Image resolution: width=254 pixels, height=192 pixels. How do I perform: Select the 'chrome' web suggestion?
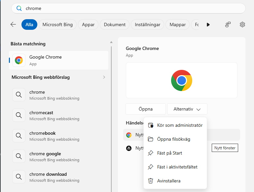[59, 95]
